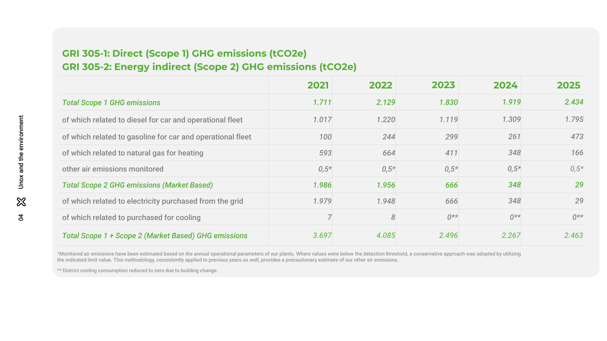Screen dimensions: 607x341
Task: Click the combined total 2.463 for 2025
Action: pyautogui.click(x=574, y=236)
